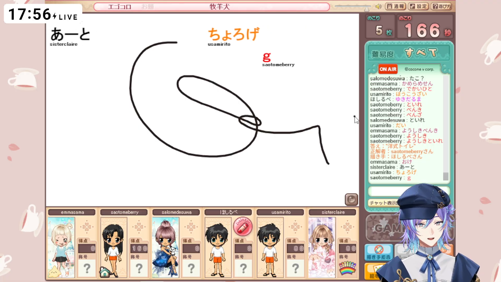Adjust the volume slider handle

(x=367, y=9)
